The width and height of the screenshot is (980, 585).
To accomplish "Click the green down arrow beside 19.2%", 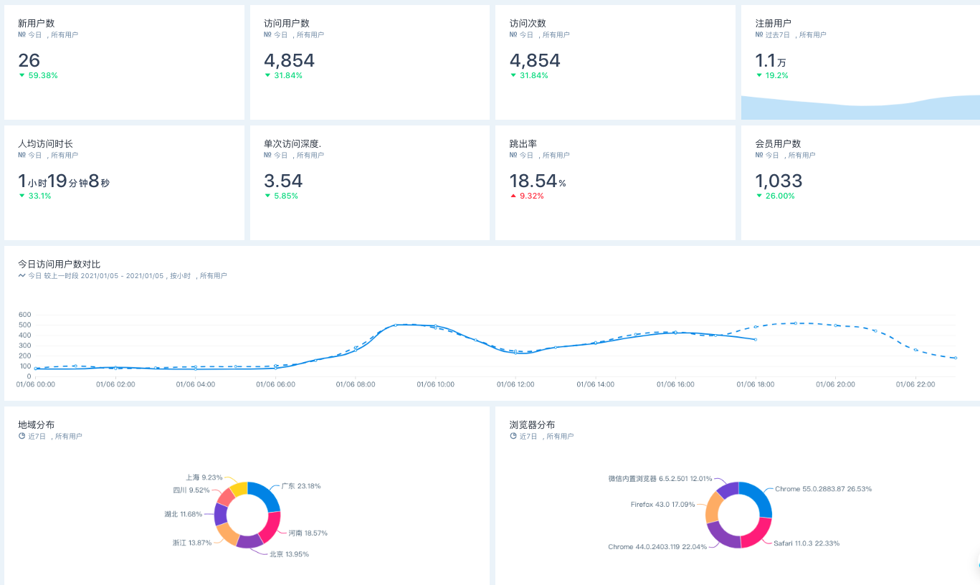I will tap(759, 75).
